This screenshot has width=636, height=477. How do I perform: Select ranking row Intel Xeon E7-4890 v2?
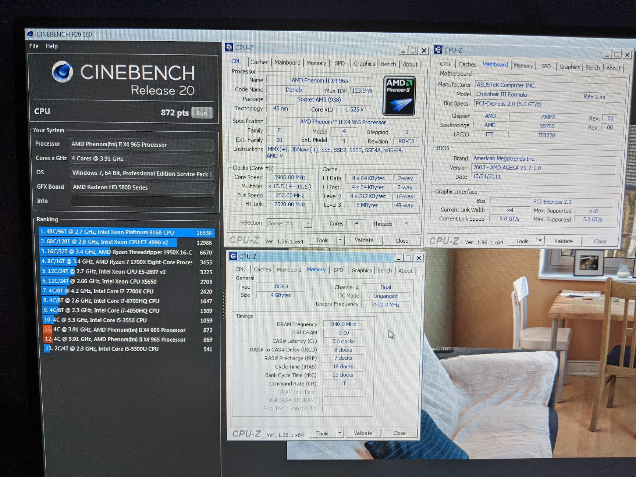point(126,242)
